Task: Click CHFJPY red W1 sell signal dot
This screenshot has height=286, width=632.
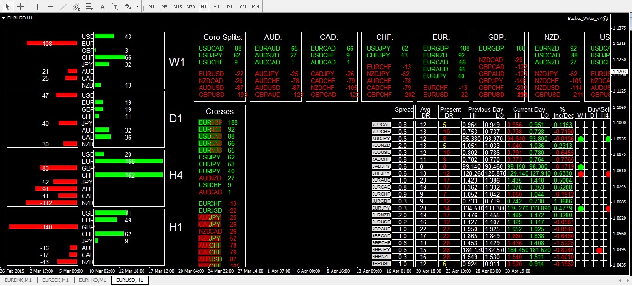Action: click(x=580, y=174)
